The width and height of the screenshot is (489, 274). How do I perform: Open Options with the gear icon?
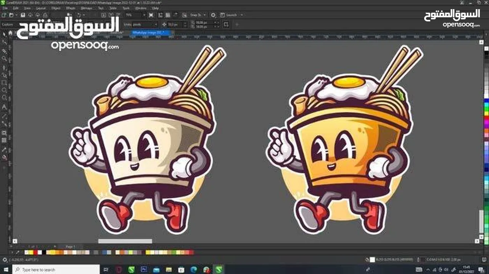[213, 15]
